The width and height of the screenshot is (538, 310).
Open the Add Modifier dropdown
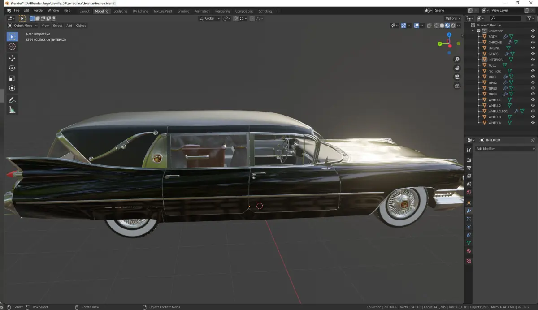(505, 149)
